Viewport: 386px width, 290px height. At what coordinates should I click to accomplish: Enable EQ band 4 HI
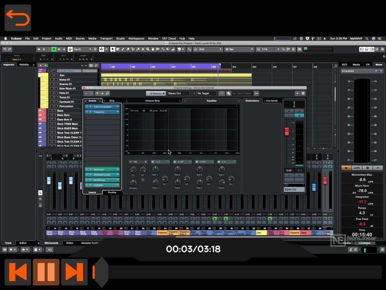coord(219,162)
